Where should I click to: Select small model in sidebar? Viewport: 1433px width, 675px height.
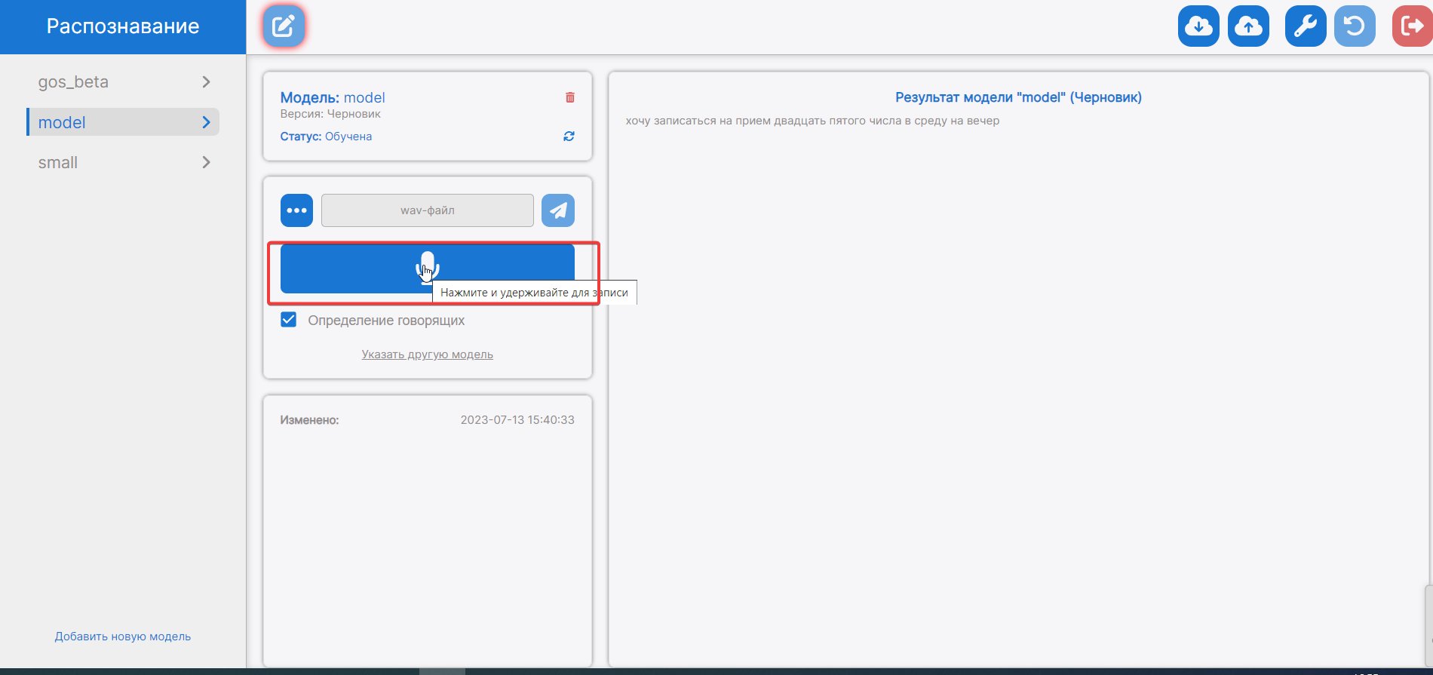58,163
